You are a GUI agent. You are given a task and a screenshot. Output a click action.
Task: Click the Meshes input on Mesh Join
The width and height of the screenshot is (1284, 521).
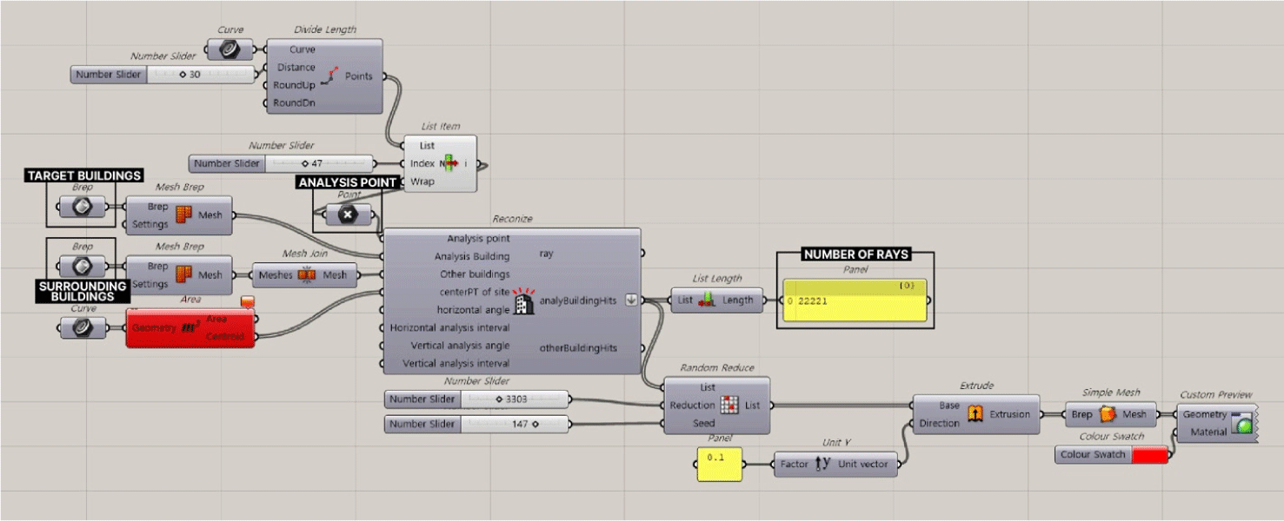[x=276, y=275]
